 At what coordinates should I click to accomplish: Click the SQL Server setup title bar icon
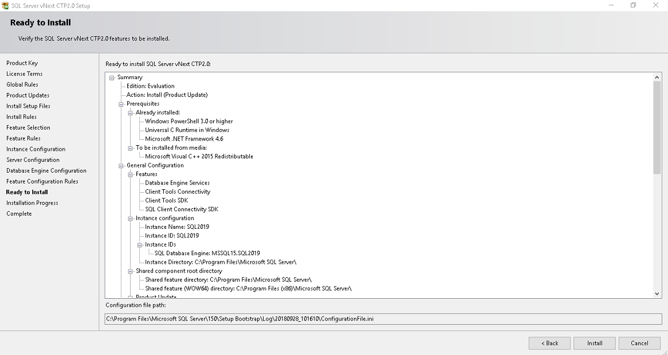6,6
